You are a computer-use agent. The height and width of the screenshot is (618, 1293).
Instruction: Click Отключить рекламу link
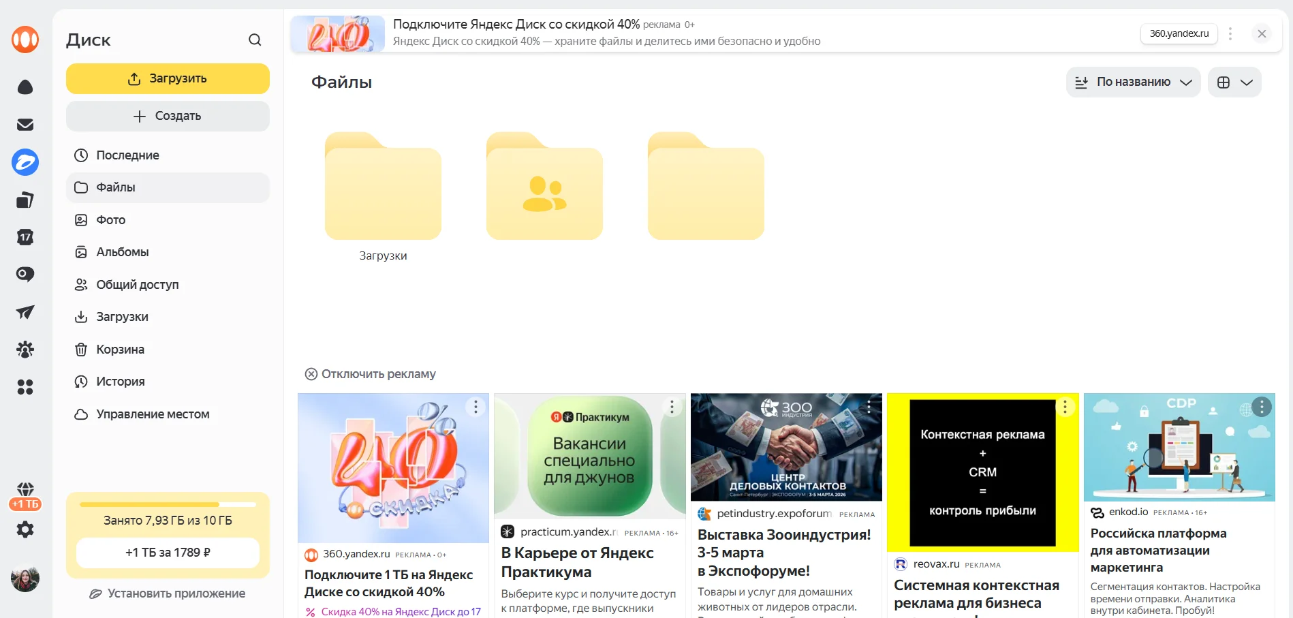coord(370,374)
